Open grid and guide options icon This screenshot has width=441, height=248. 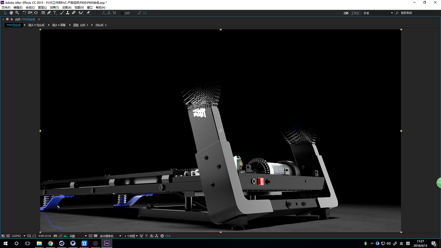point(29,236)
